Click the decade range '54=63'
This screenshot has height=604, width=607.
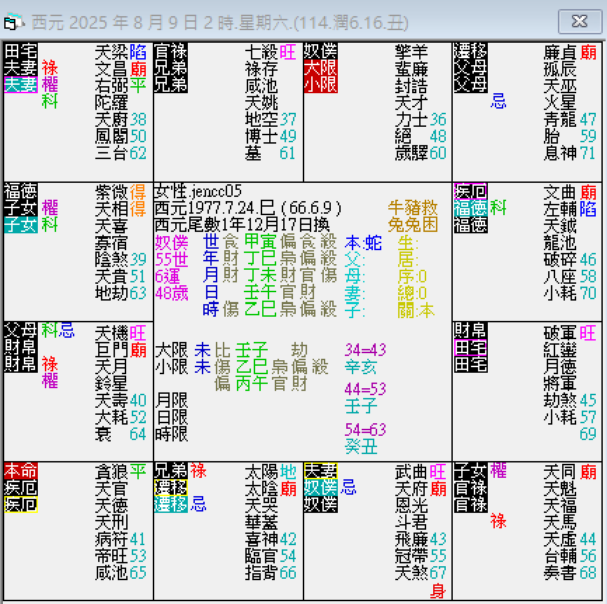[365, 430]
